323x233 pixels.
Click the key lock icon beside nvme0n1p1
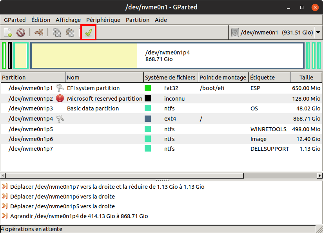pyautogui.click(x=60, y=88)
